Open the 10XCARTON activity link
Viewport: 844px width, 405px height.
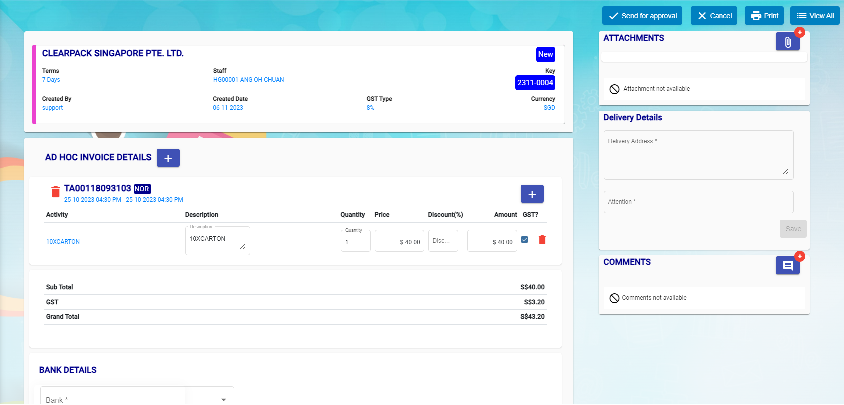(63, 242)
